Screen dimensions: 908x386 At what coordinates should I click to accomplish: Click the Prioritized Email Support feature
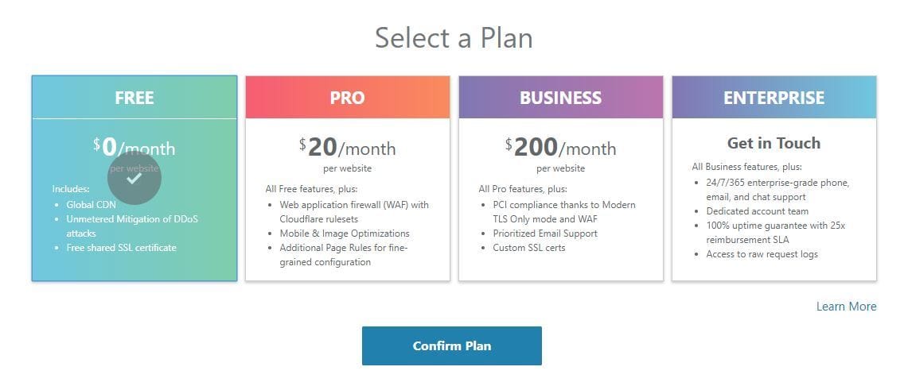(540, 234)
